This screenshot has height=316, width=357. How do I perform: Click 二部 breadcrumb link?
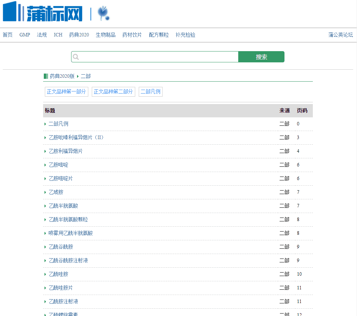pos(85,76)
